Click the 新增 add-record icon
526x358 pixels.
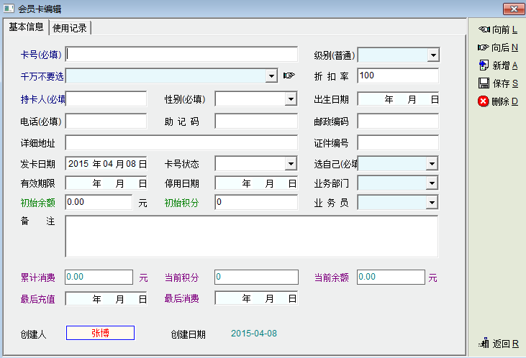point(484,65)
